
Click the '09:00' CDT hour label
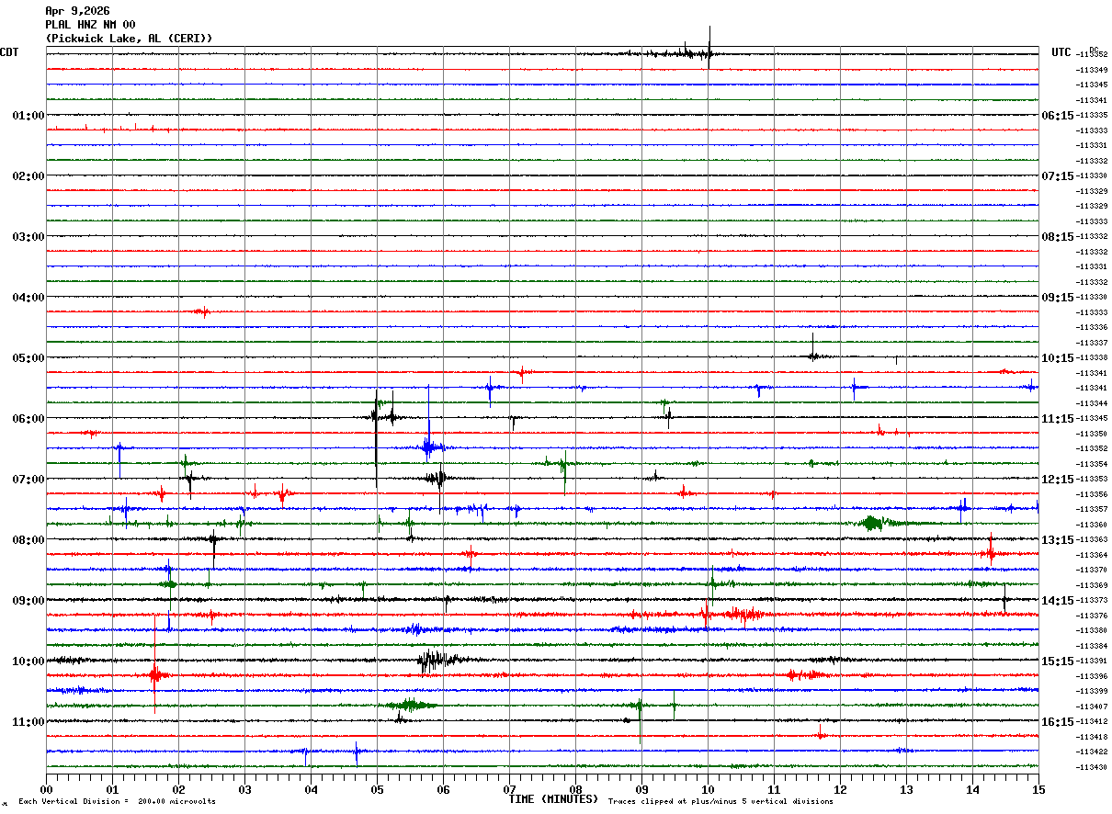coord(28,601)
